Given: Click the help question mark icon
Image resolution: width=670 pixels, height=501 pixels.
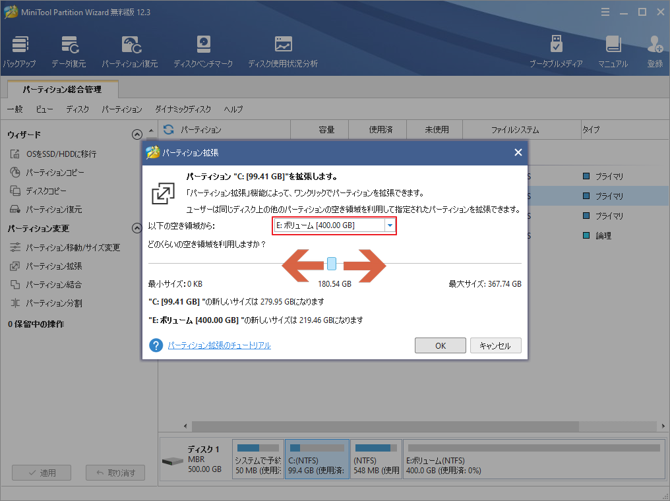Looking at the screenshot, I should coord(156,345).
